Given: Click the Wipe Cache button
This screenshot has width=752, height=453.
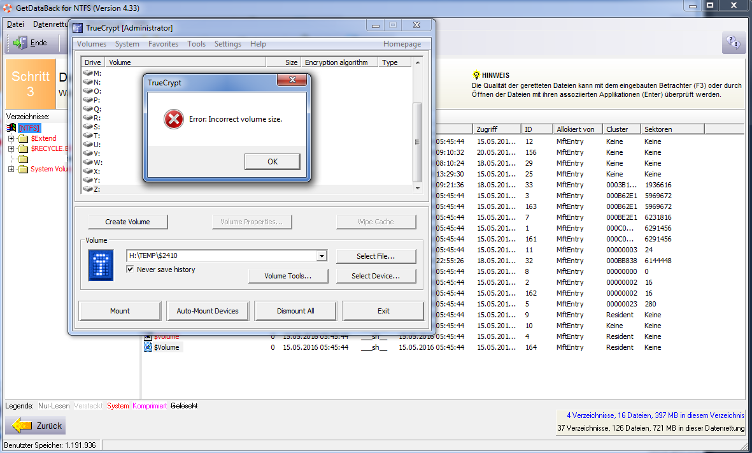Looking at the screenshot, I should point(376,222).
